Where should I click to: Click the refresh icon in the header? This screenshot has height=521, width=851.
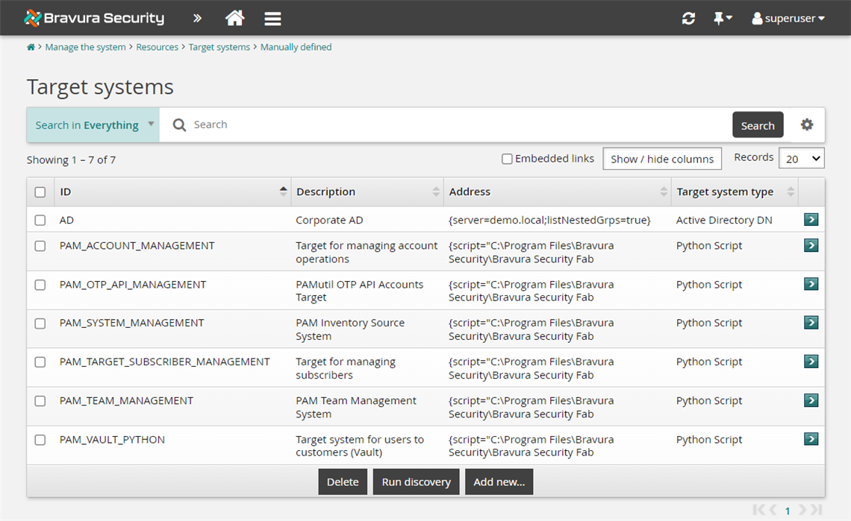click(688, 18)
